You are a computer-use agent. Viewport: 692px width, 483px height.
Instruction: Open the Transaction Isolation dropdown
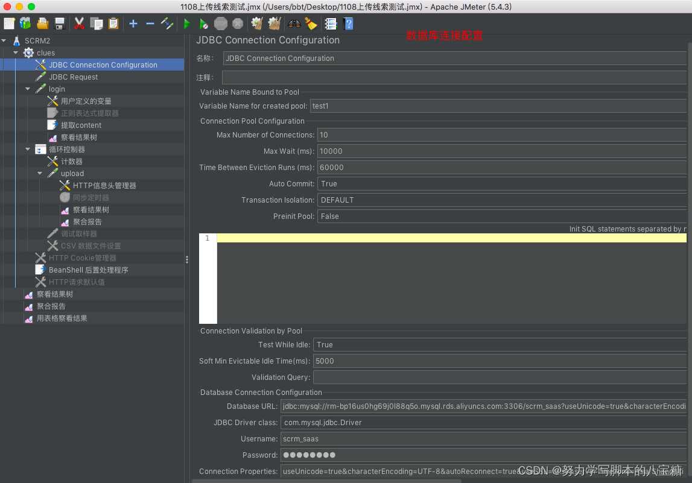click(x=502, y=200)
